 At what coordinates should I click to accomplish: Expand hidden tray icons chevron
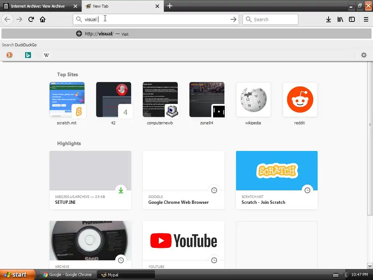(x=346, y=275)
